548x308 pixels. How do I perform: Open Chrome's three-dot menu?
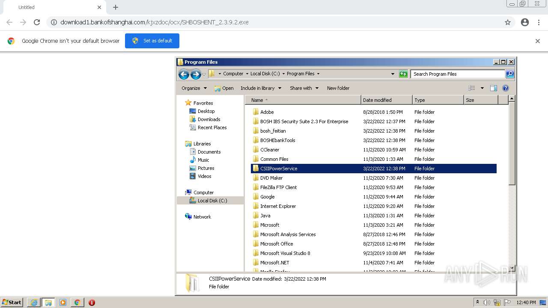click(x=539, y=22)
